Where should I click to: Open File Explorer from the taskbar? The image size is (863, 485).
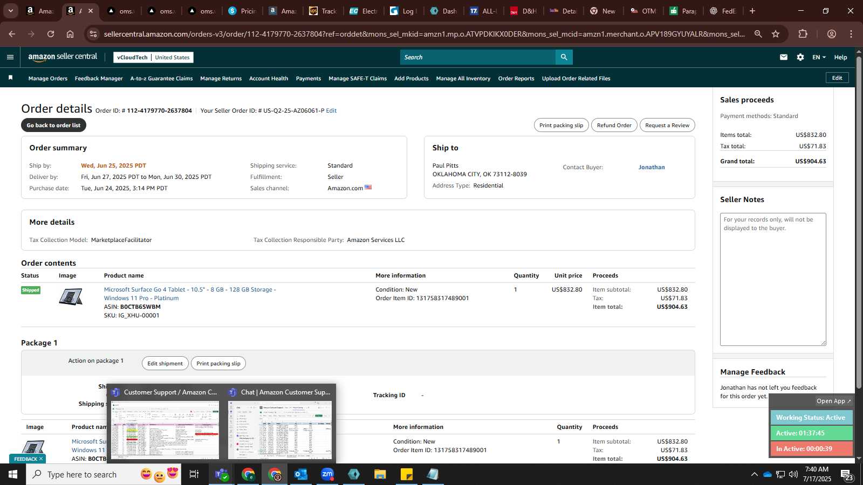click(x=380, y=474)
